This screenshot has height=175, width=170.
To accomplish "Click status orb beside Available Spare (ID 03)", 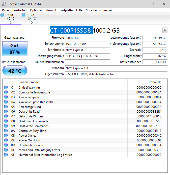I will (x=6, y=97).
